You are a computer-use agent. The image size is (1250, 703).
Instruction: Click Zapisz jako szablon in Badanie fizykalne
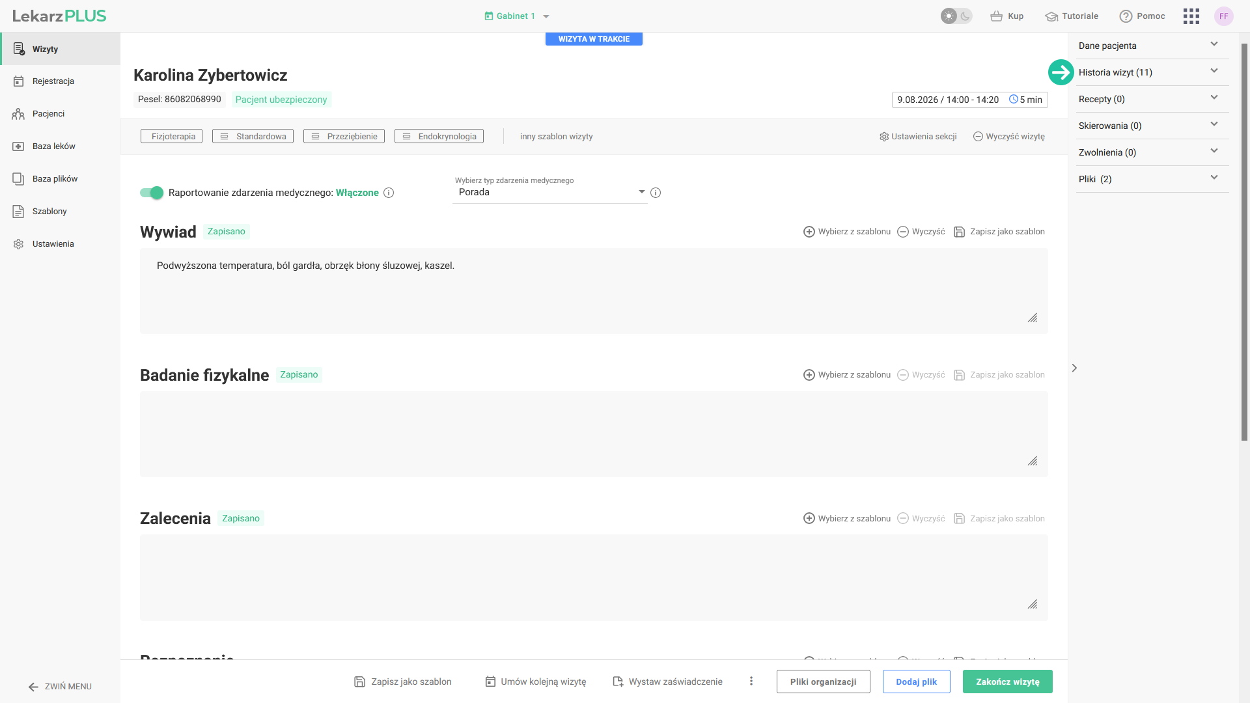[x=999, y=375]
